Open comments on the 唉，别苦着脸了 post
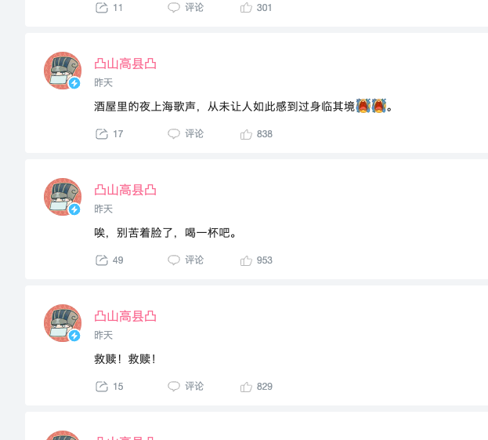This screenshot has width=488, height=440. pos(186,260)
